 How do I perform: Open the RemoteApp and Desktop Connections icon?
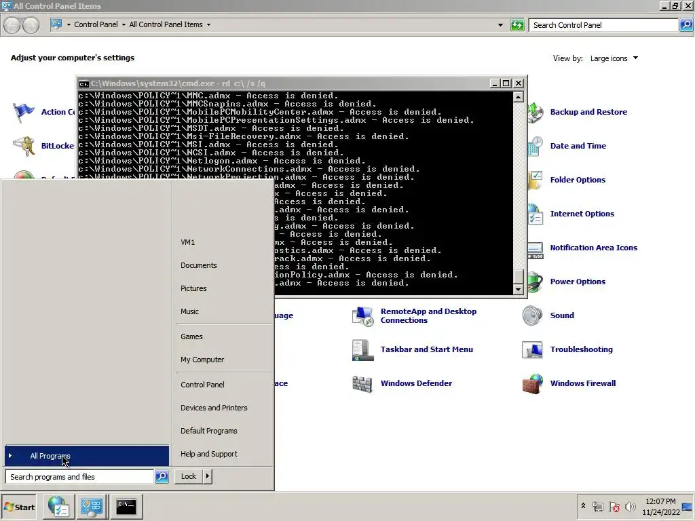pos(362,315)
